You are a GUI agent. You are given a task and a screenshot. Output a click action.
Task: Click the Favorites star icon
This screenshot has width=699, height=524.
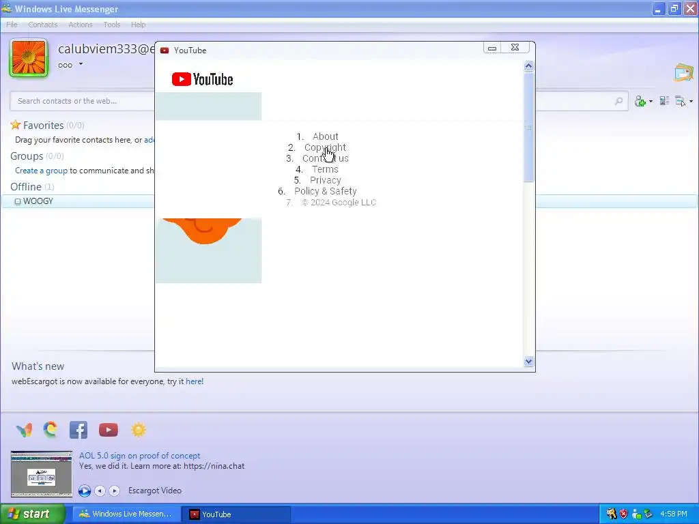[16, 125]
